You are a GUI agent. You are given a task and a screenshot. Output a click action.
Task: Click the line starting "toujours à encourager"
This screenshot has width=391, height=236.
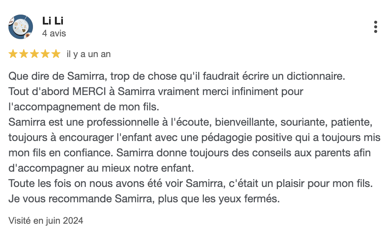point(194,138)
